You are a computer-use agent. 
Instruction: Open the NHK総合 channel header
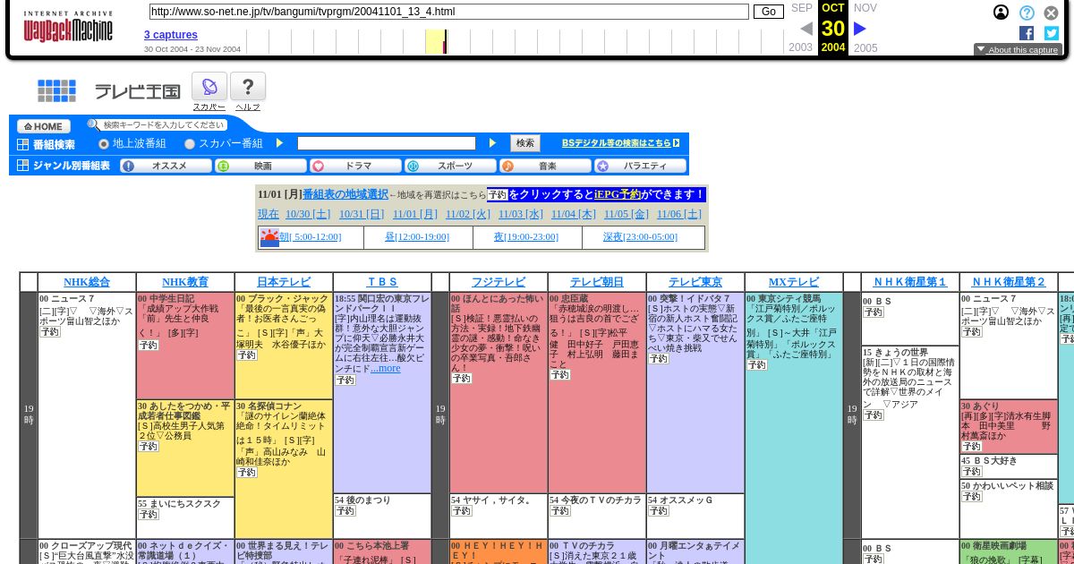coord(87,282)
